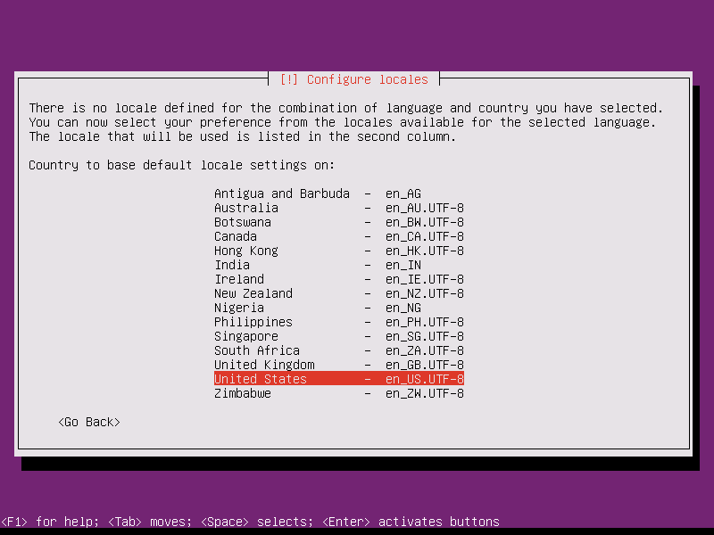Activate the Go Back button

[89, 422]
